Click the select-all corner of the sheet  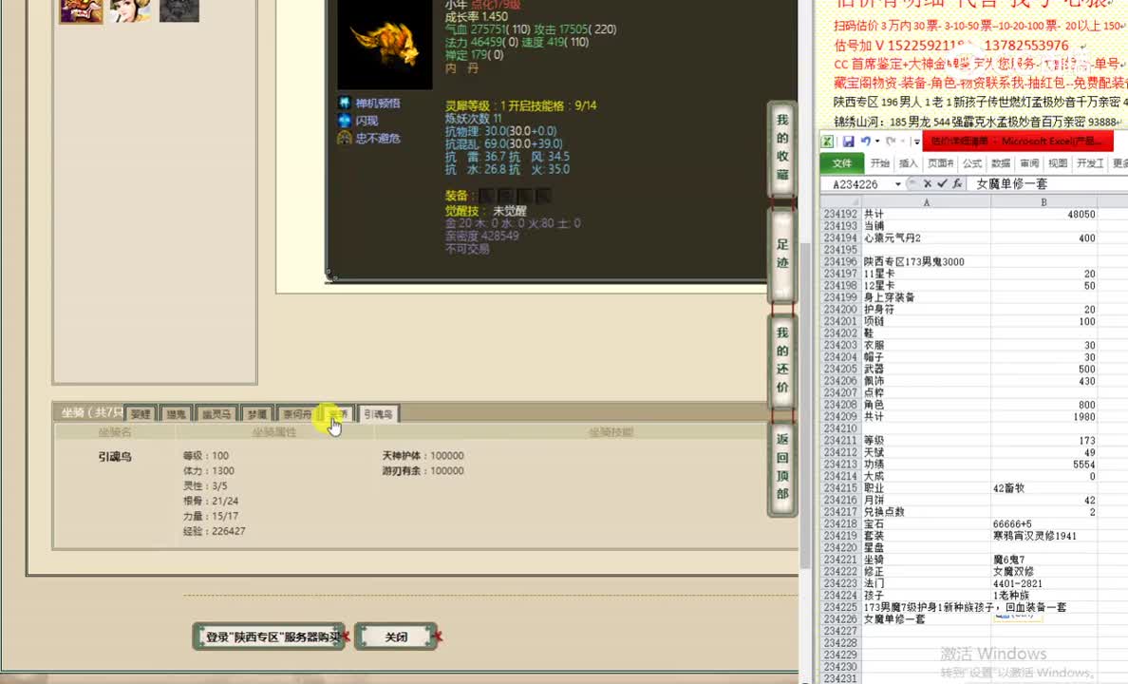[x=840, y=202]
